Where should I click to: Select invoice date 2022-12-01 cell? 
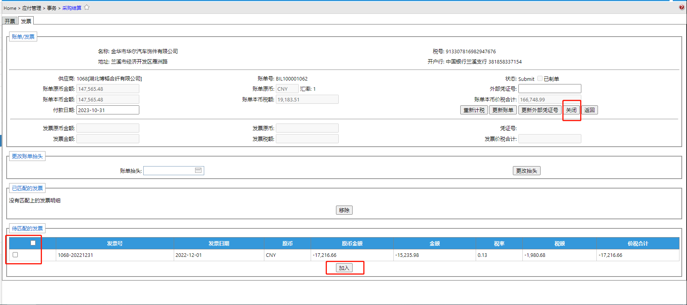click(x=219, y=255)
